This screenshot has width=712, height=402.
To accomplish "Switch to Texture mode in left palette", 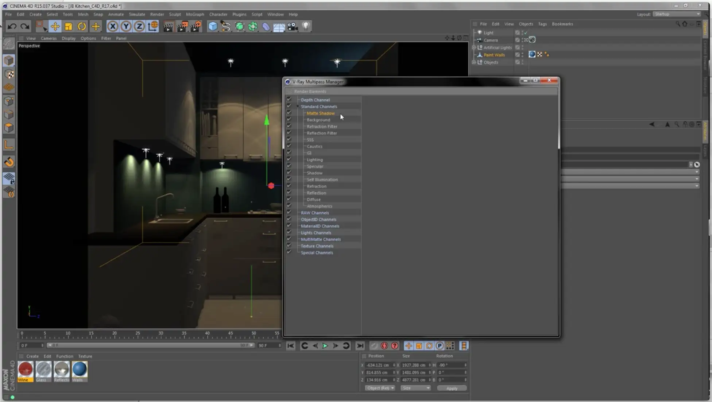I will click(x=9, y=74).
